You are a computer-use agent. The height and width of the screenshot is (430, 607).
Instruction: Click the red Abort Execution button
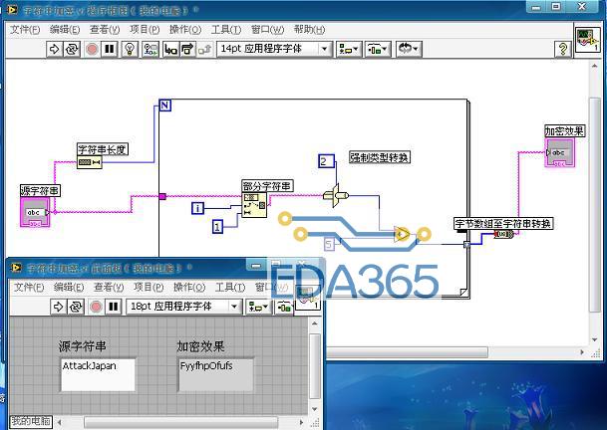(92, 49)
